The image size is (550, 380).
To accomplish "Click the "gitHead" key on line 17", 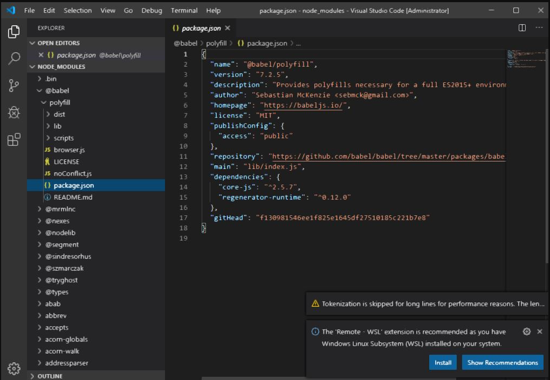I will (x=228, y=218).
